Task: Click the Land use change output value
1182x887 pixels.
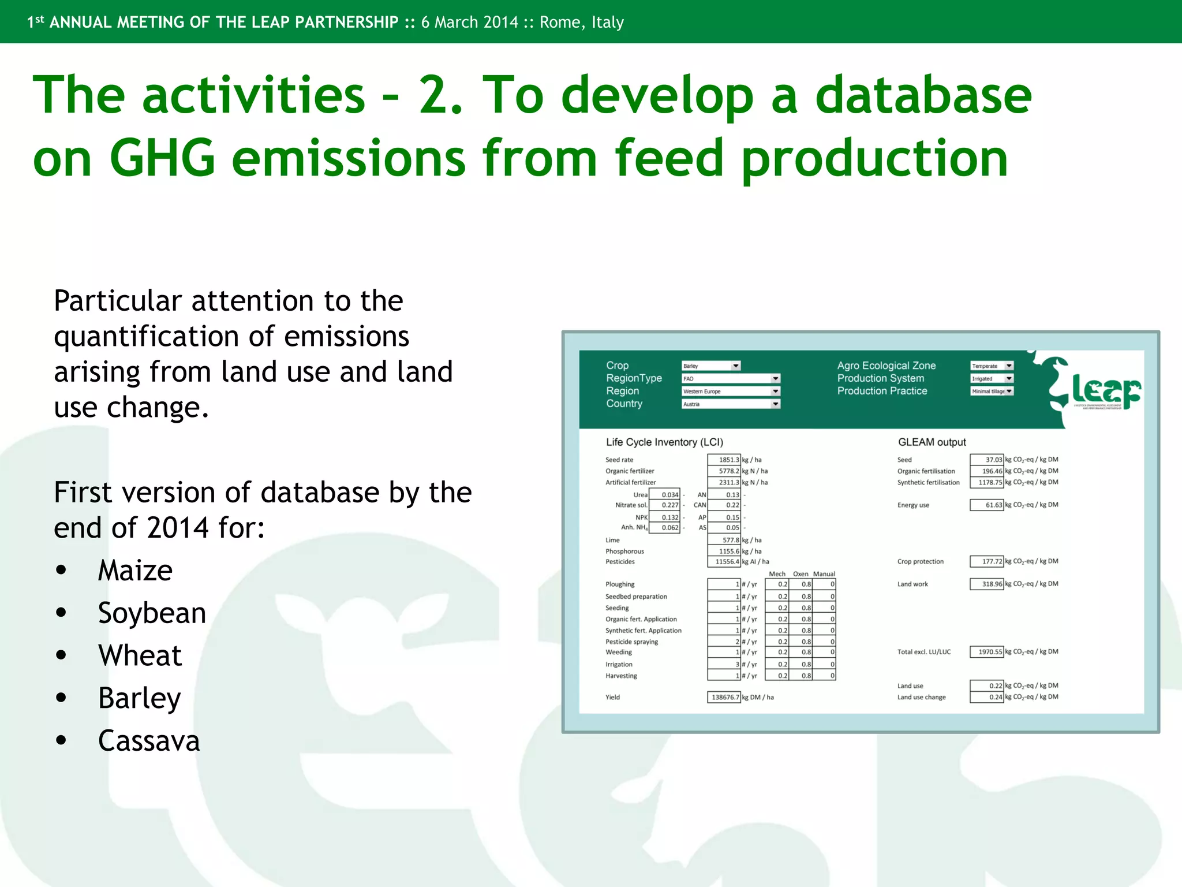Action: [986, 698]
